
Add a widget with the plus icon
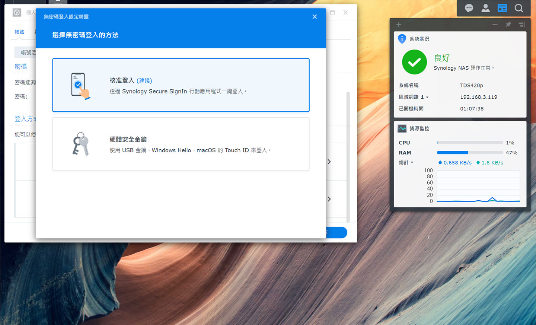[x=399, y=25]
